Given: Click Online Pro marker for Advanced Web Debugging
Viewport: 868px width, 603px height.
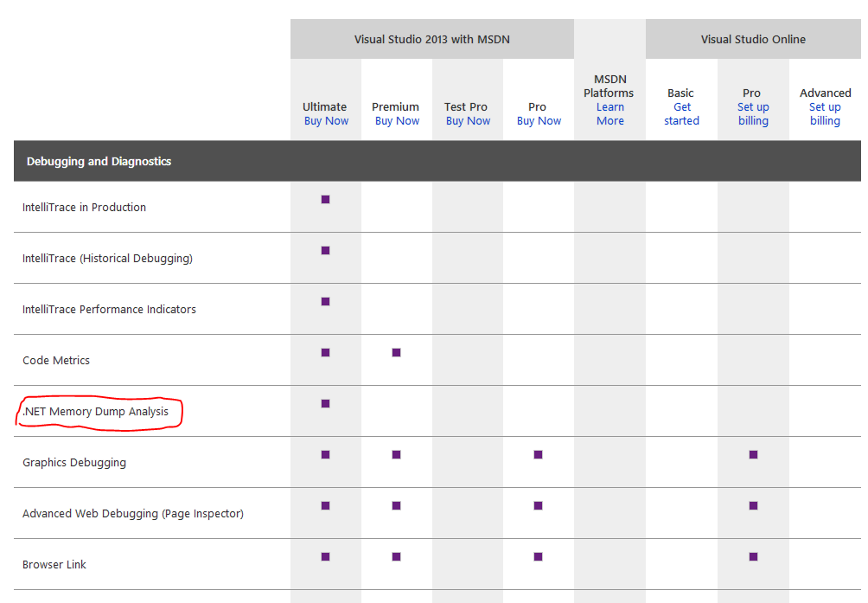Looking at the screenshot, I should [x=753, y=505].
